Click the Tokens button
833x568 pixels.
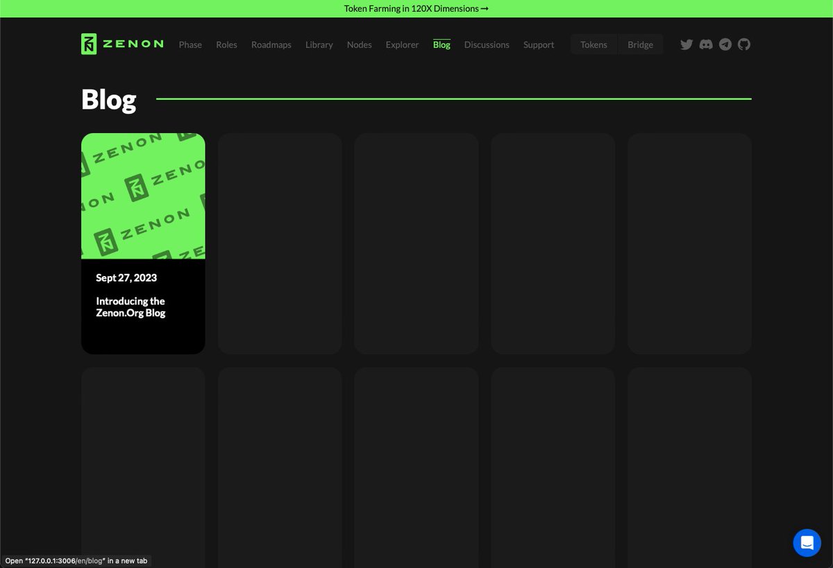point(594,44)
